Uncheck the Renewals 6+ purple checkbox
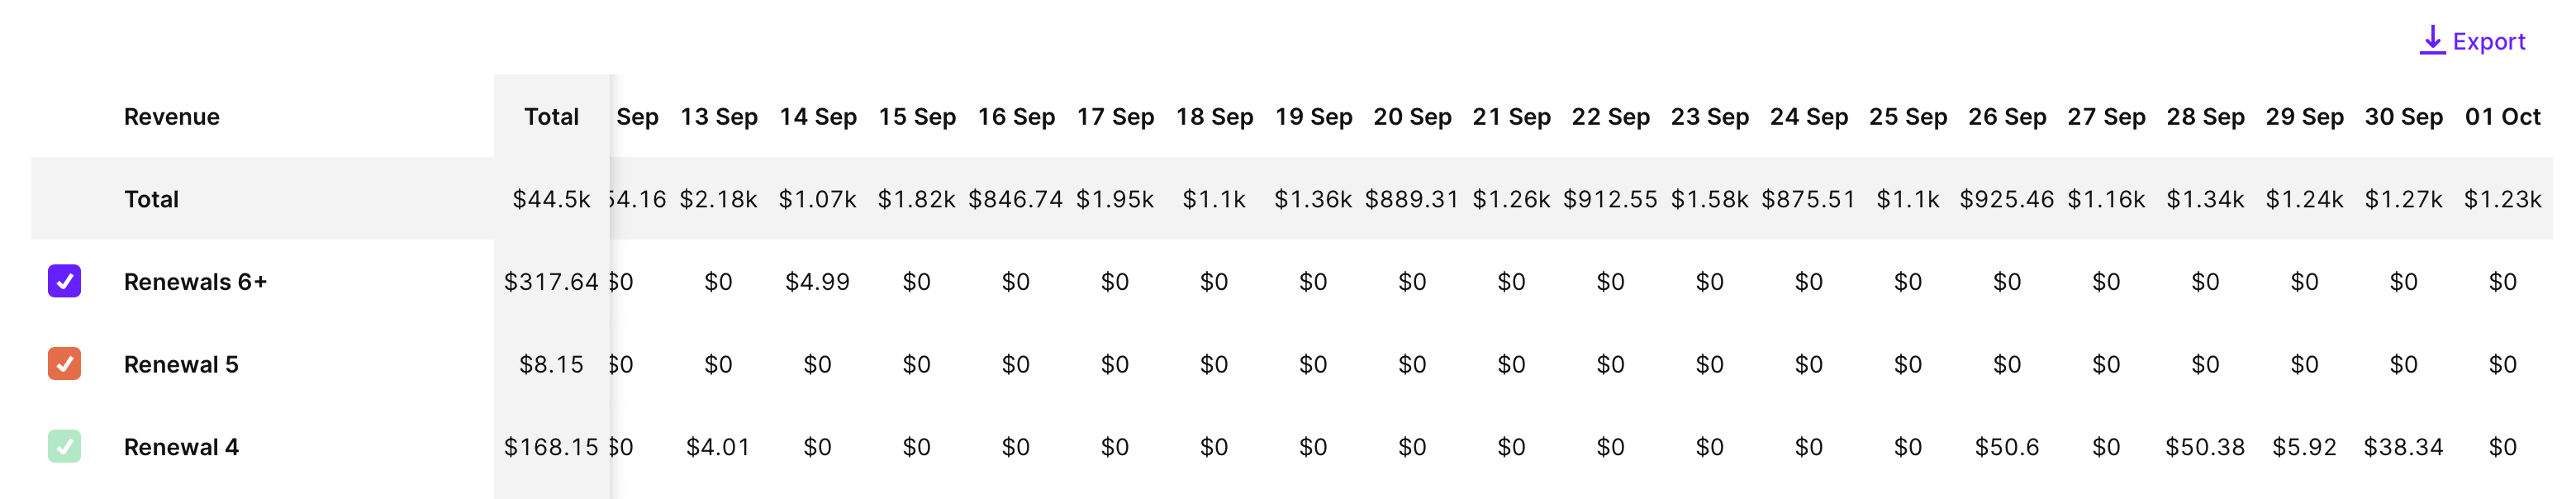The image size is (2576, 499). [64, 281]
